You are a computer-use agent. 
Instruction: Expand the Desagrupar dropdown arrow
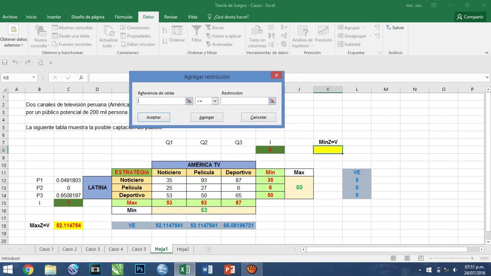371,36
